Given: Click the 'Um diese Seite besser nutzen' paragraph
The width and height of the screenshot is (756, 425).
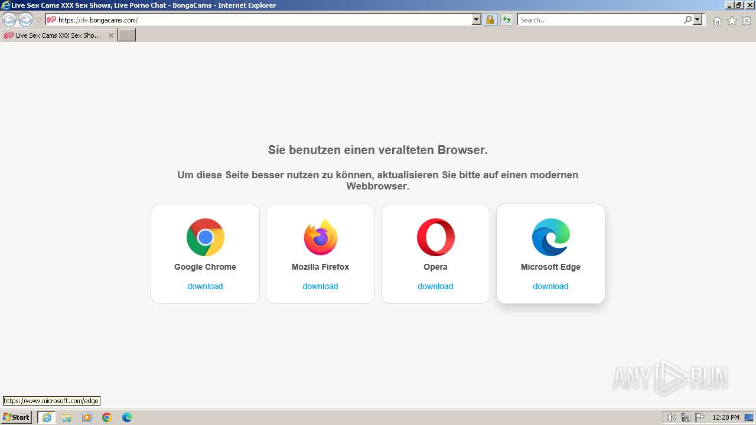Looking at the screenshot, I should point(378,180).
